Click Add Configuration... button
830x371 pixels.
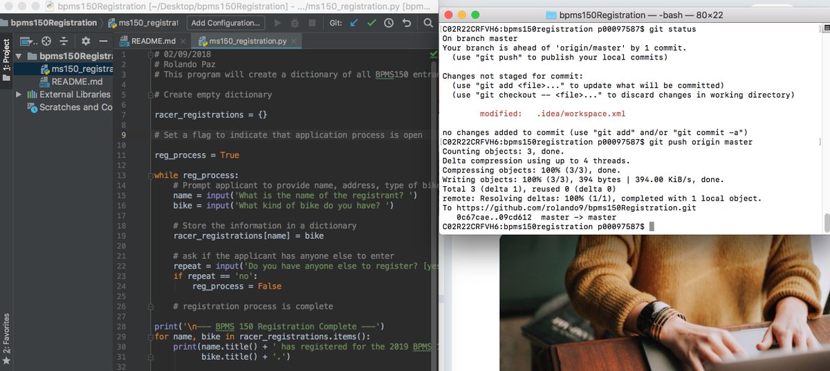[225, 23]
